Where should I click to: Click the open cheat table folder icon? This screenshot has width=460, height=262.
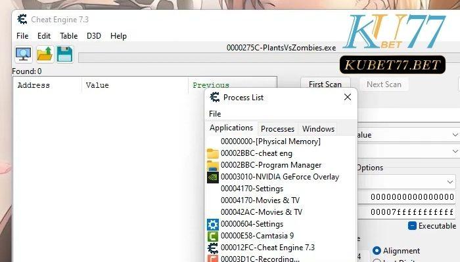(x=45, y=54)
